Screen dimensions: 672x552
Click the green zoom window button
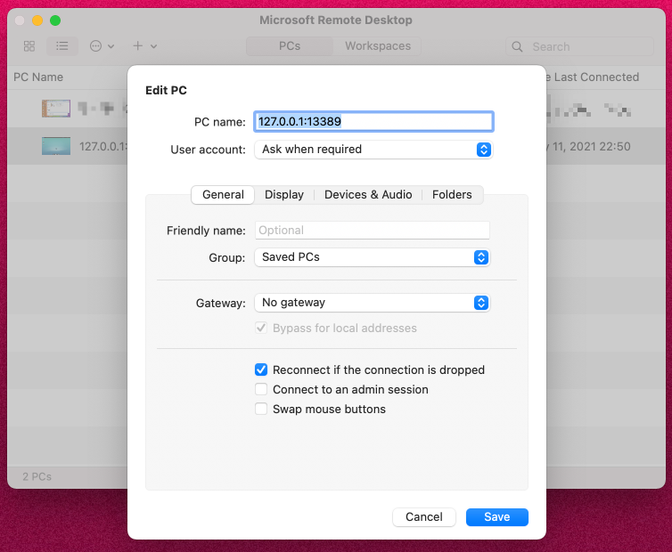point(55,20)
